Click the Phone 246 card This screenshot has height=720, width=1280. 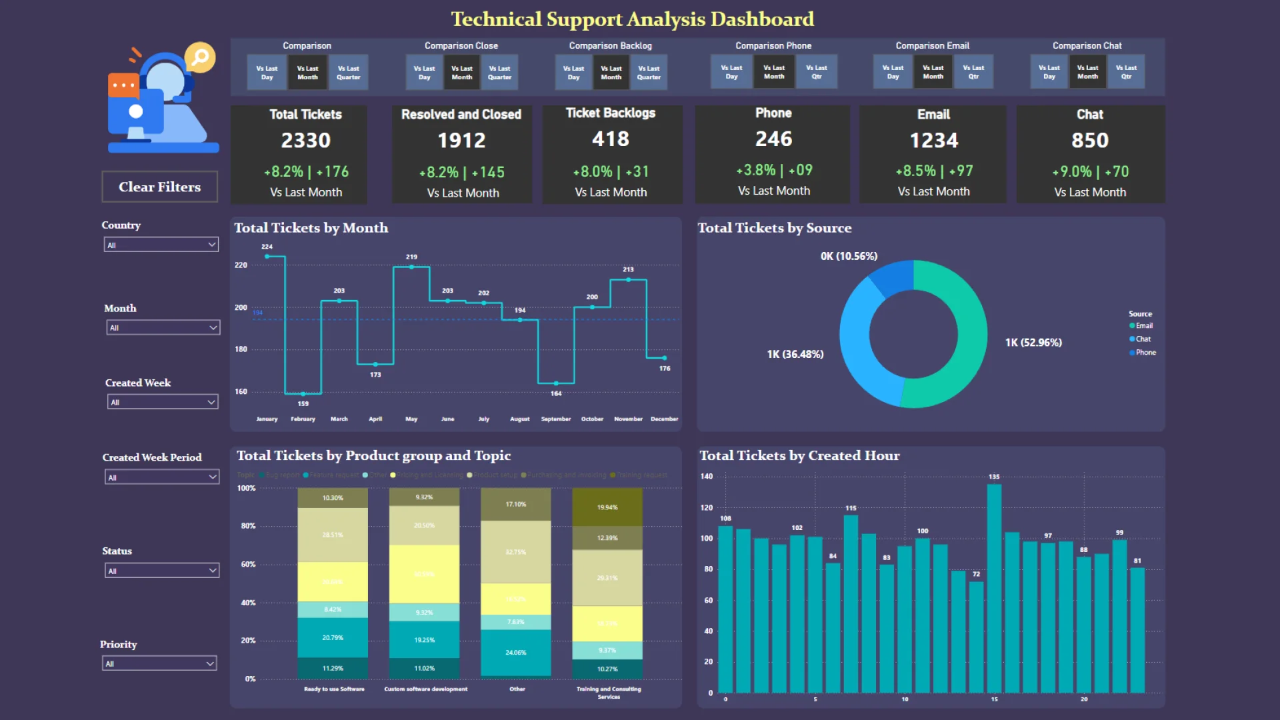click(x=773, y=154)
